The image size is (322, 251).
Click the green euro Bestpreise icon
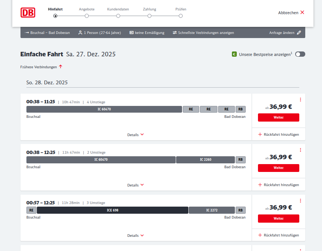(x=234, y=54)
